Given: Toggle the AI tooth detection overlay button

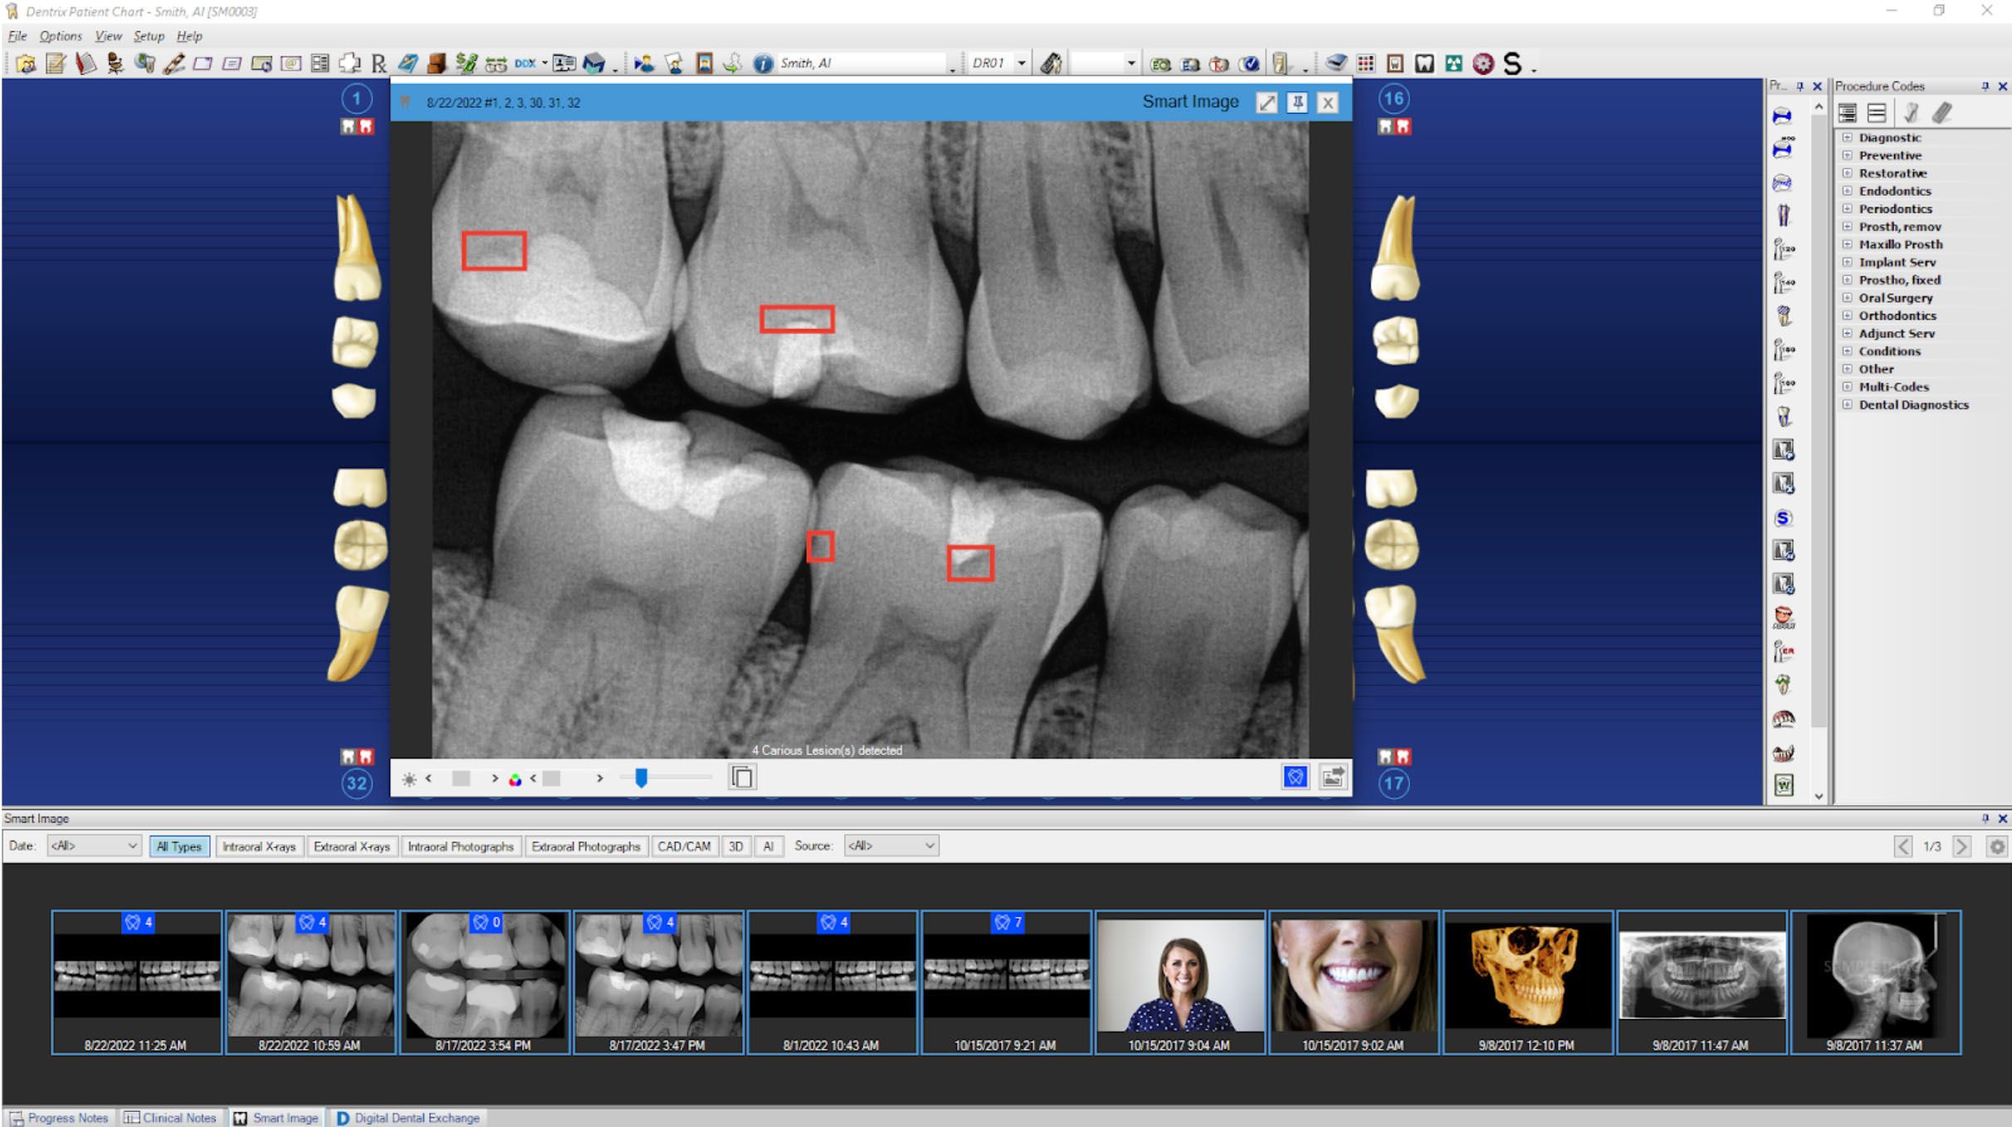Looking at the screenshot, I should (1295, 777).
